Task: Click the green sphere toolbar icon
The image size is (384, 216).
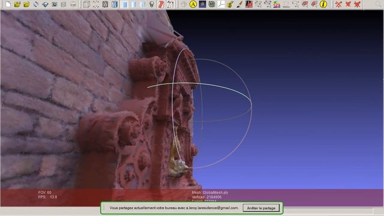Action: (212, 4)
